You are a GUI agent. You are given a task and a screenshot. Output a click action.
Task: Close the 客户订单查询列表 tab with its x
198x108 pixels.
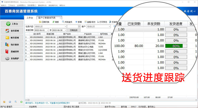coord(60,18)
